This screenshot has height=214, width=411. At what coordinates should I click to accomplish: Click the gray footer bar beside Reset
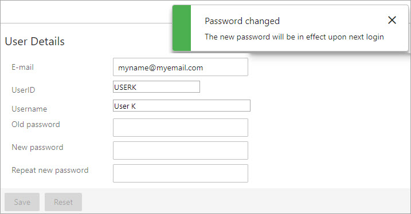coord(246,201)
